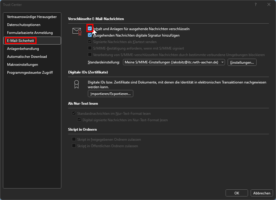This screenshot has height=200, width=276.
Task: Open Importieren/Exportieren... for digital IDs
Action: point(111,94)
